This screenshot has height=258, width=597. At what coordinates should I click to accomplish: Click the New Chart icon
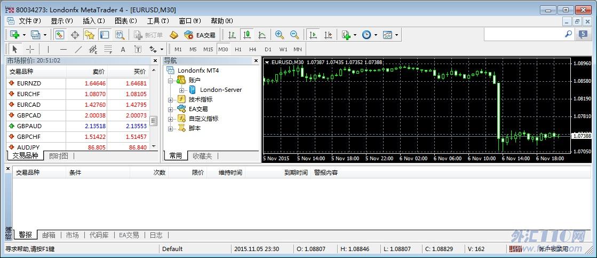(15, 35)
